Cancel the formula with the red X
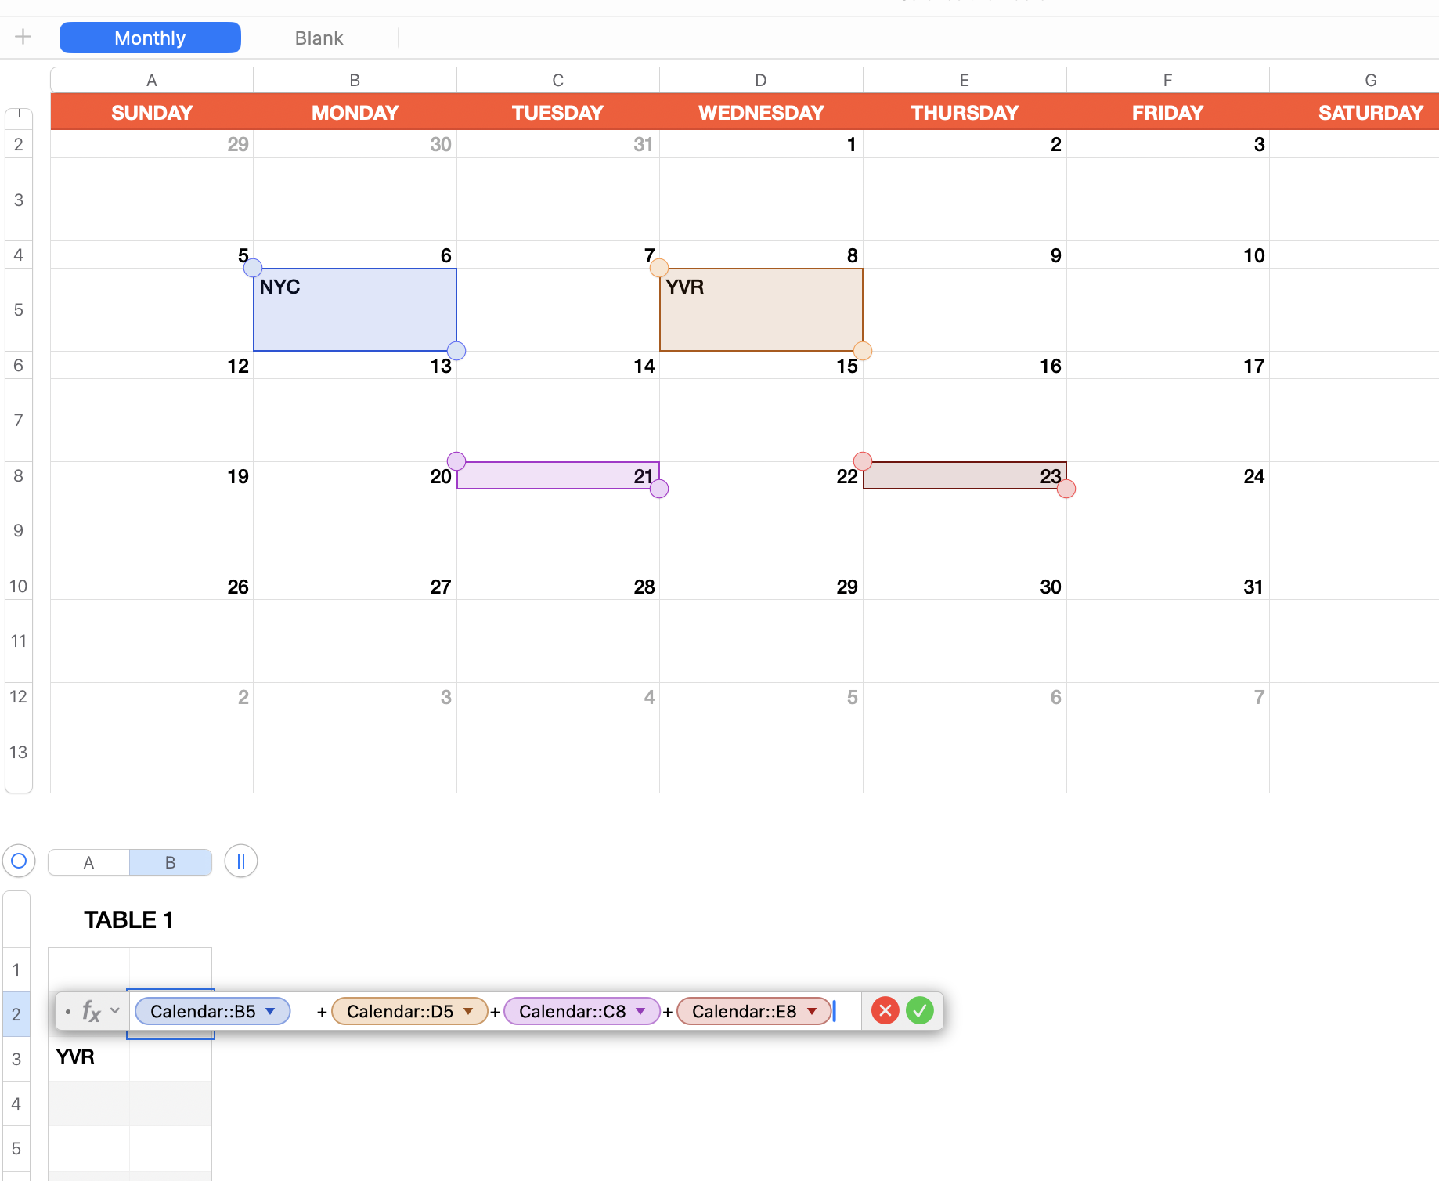1439x1181 pixels. coord(885,1011)
